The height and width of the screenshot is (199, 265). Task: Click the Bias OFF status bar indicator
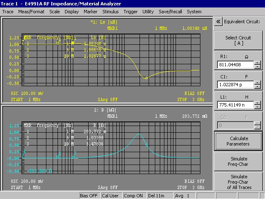pos(89,195)
